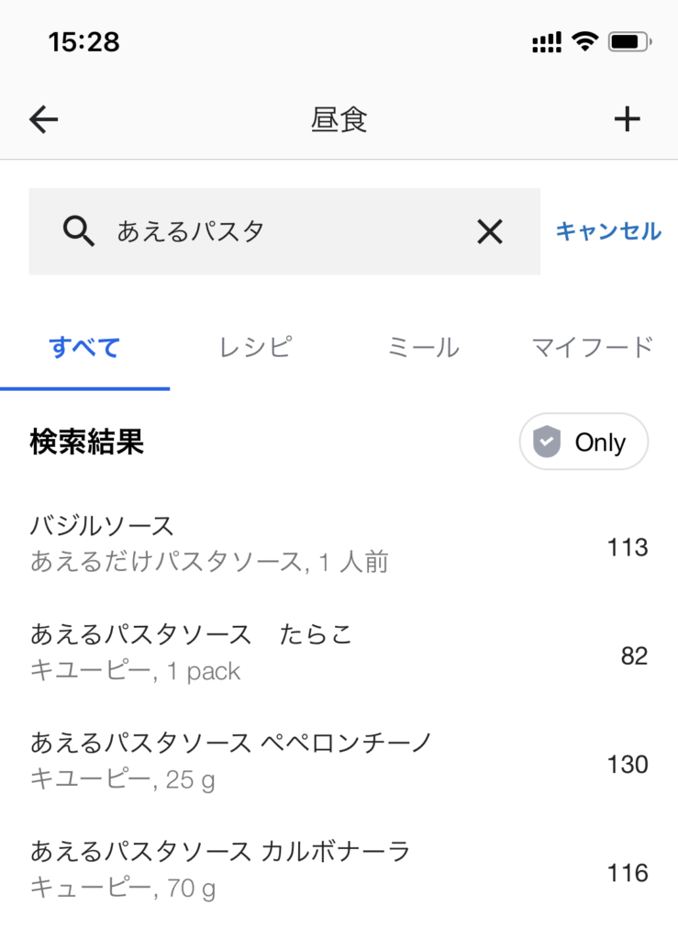Viewport: 678px width, 940px height.
Task: Tap the back arrow icon
Action: pos(43,119)
